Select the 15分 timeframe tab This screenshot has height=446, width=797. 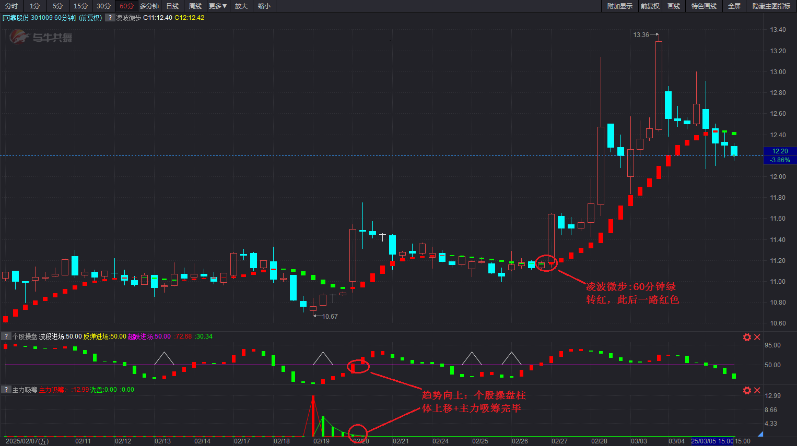click(x=80, y=6)
